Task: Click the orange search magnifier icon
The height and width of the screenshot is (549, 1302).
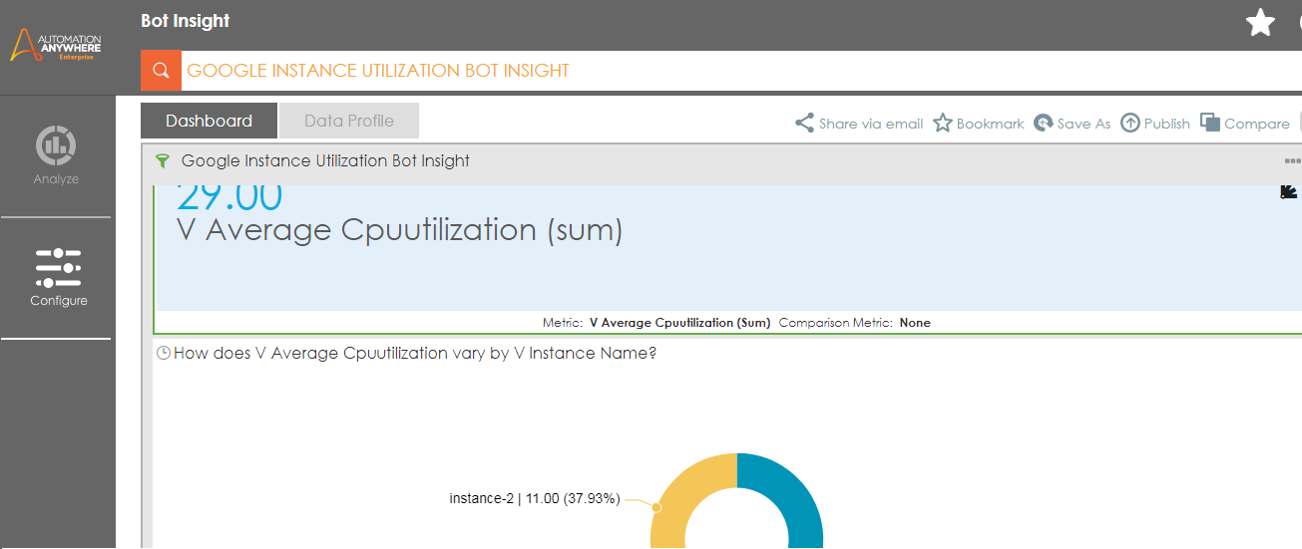Action: [160, 71]
